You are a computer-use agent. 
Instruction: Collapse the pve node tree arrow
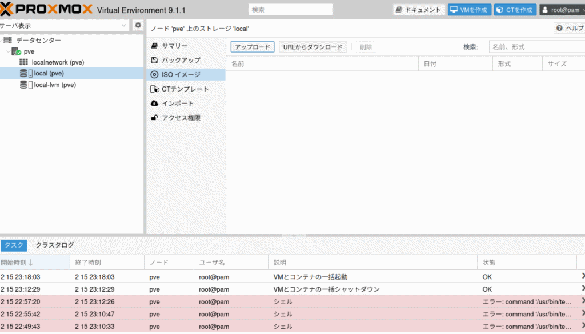coord(7,51)
